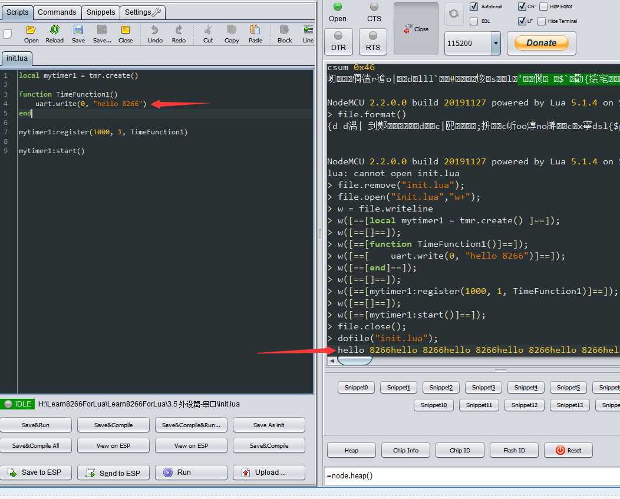Click the Save&Run button

click(35, 425)
